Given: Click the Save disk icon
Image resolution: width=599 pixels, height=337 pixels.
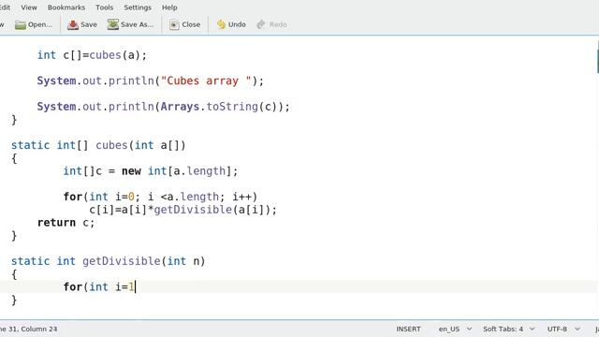Looking at the screenshot, I should pyautogui.click(x=73, y=25).
